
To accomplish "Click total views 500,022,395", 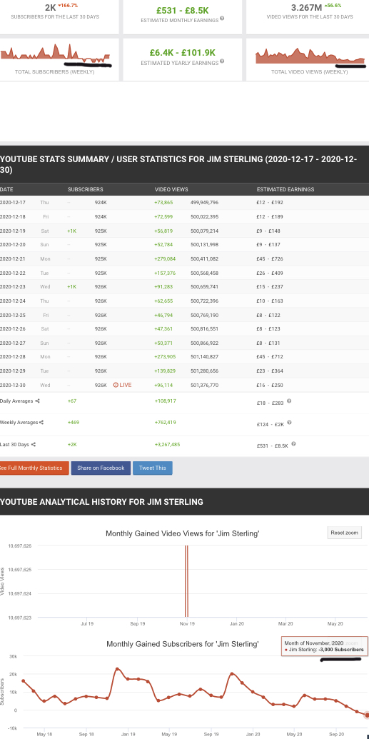I will pyautogui.click(x=205, y=217).
